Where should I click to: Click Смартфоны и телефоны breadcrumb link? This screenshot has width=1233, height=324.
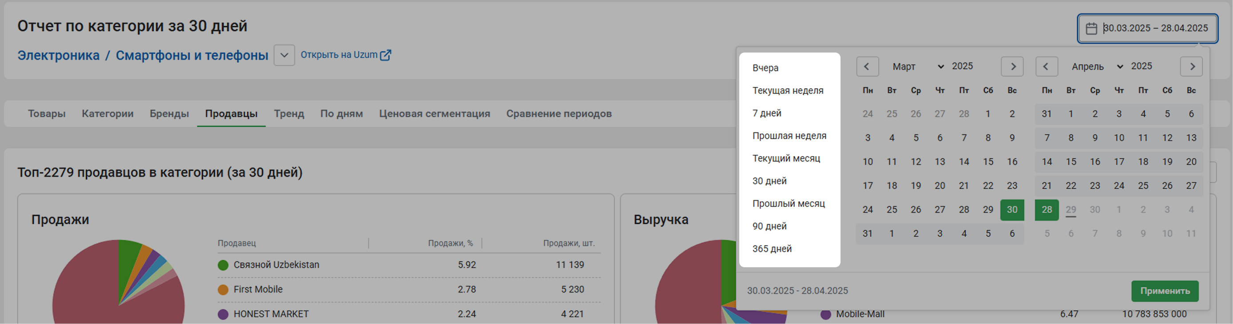coord(191,55)
